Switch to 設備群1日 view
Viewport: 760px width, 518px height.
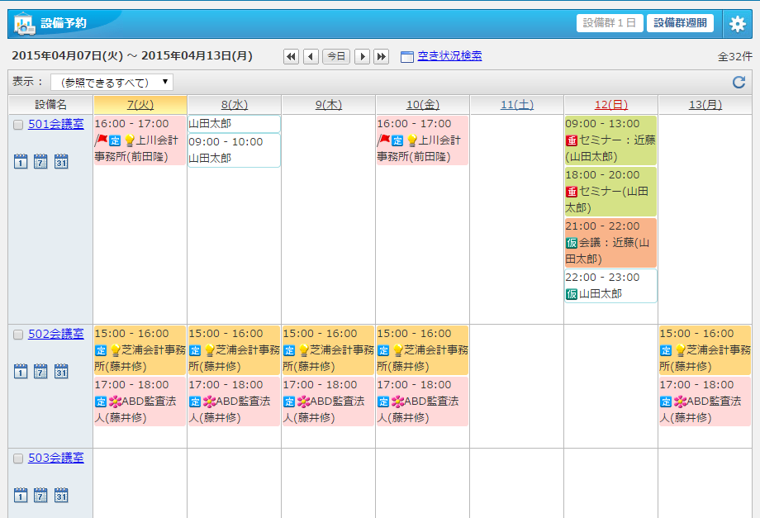(610, 23)
